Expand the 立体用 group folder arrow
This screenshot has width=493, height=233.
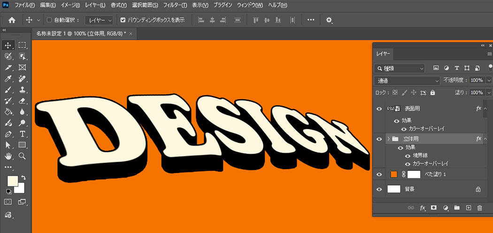pos(388,139)
